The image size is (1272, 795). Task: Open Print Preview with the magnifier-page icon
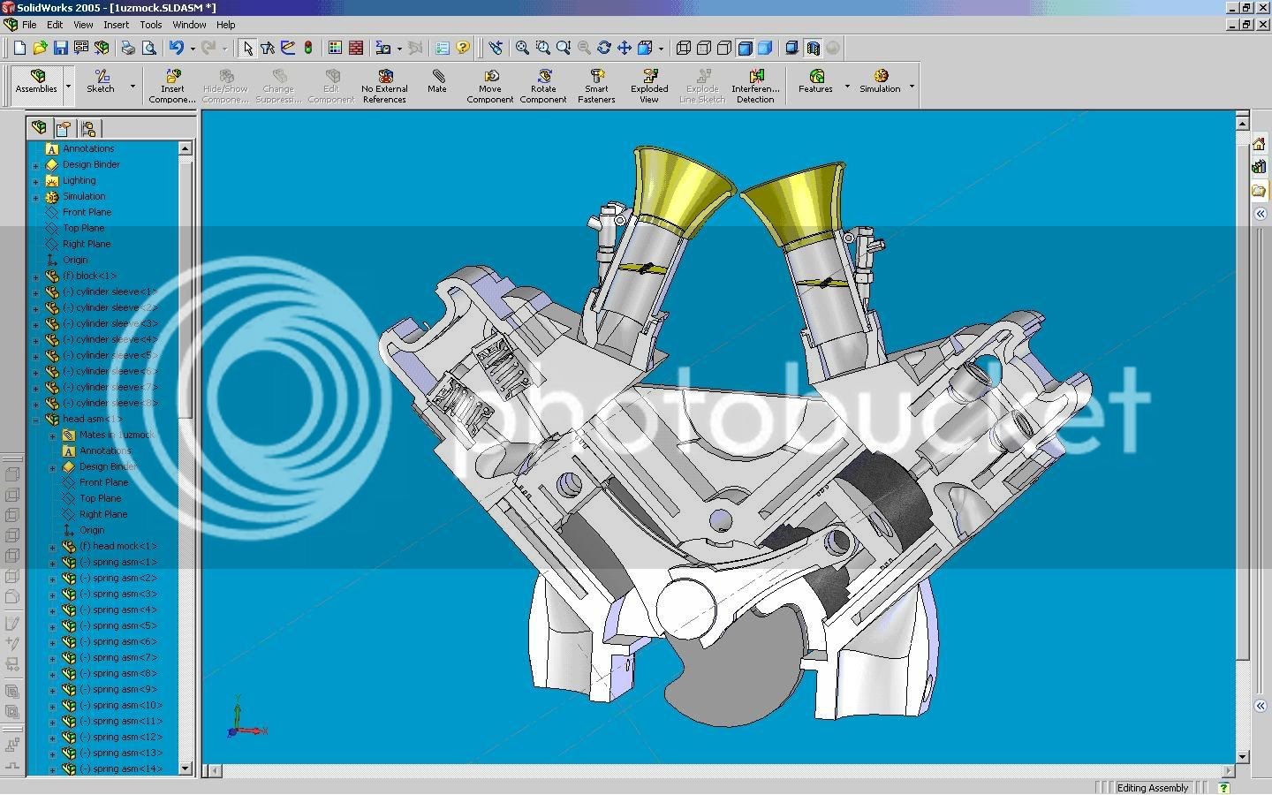click(x=148, y=48)
